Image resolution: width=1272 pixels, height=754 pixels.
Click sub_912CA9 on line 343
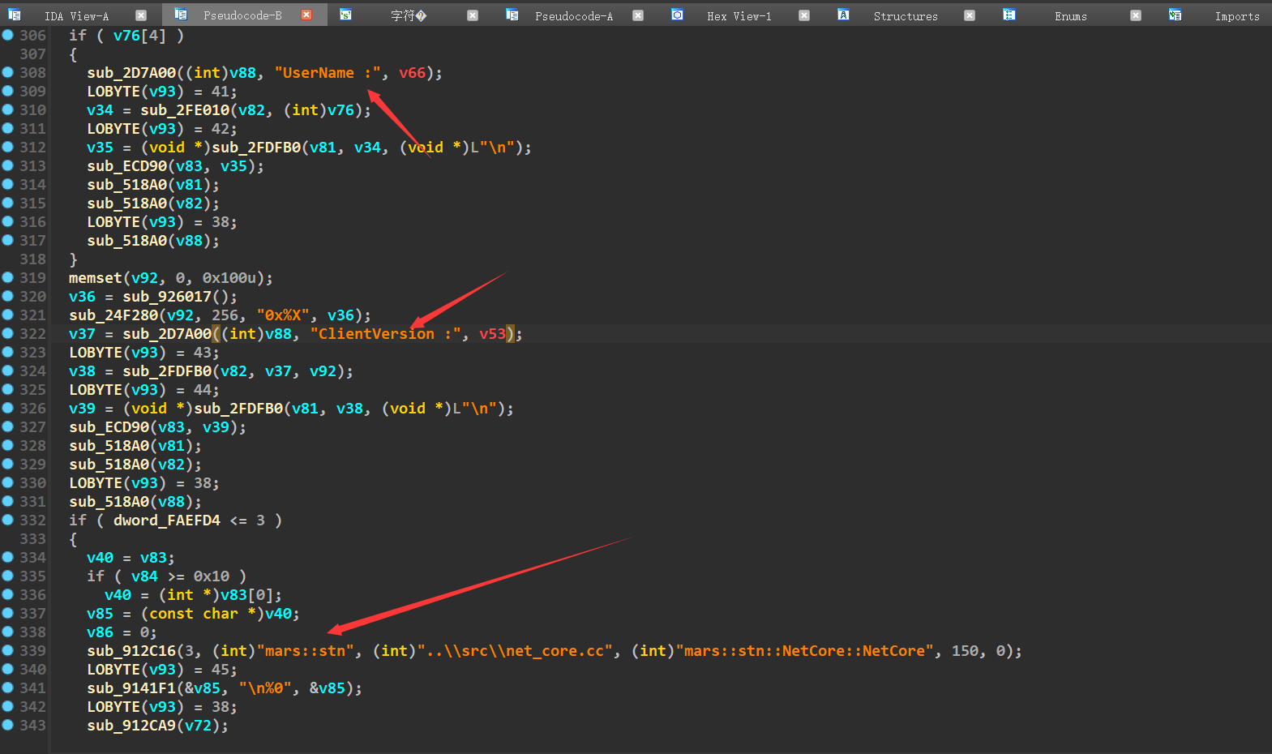[131, 726]
